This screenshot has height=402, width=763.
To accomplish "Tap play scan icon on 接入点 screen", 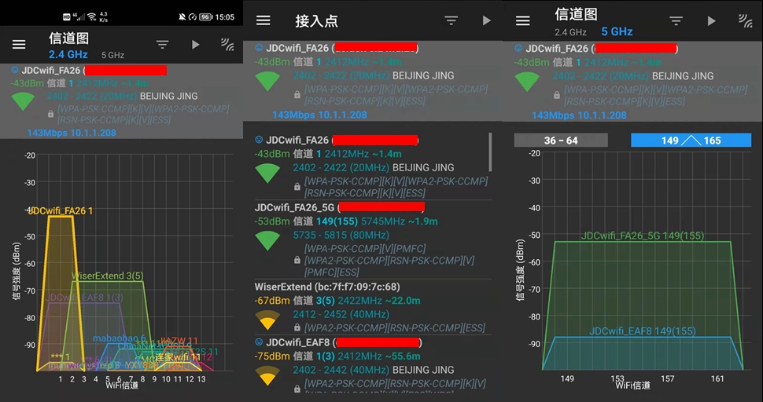I will 487,20.
